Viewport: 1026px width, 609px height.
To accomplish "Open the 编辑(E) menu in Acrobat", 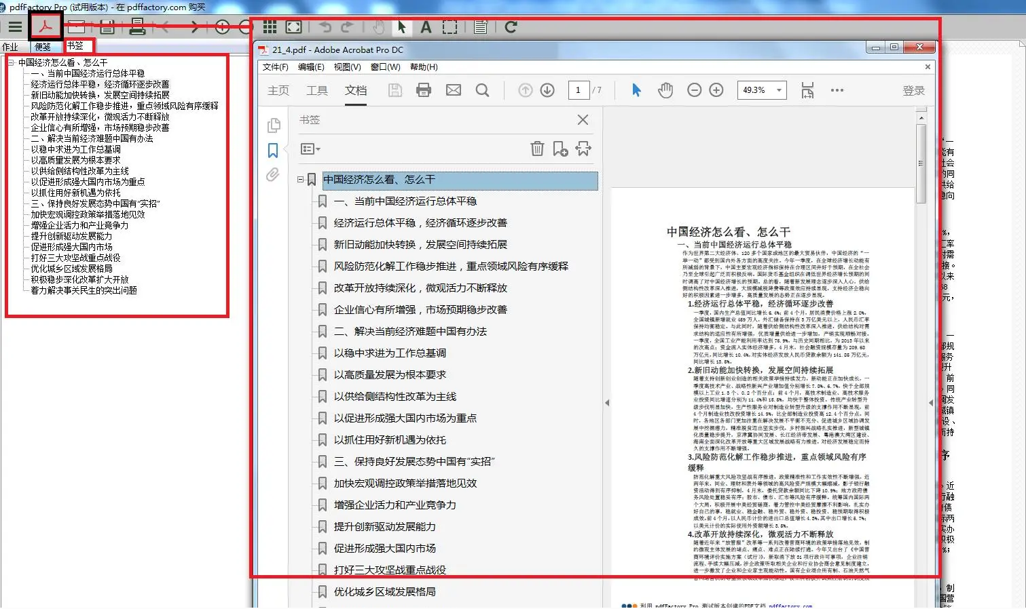I will coord(311,67).
